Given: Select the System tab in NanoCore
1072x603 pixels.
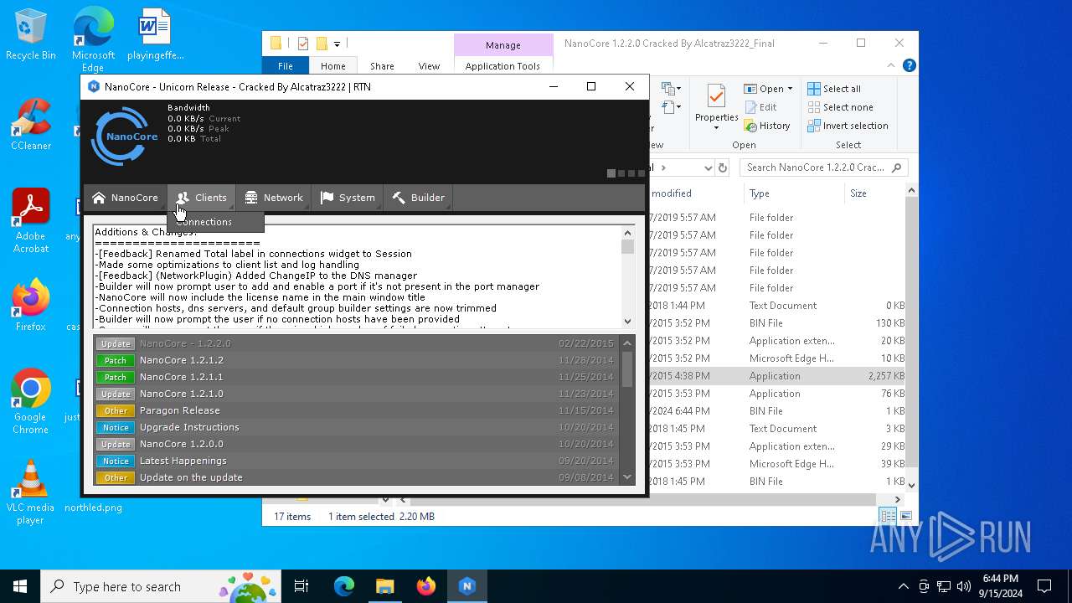Looking at the screenshot, I should click(x=347, y=198).
